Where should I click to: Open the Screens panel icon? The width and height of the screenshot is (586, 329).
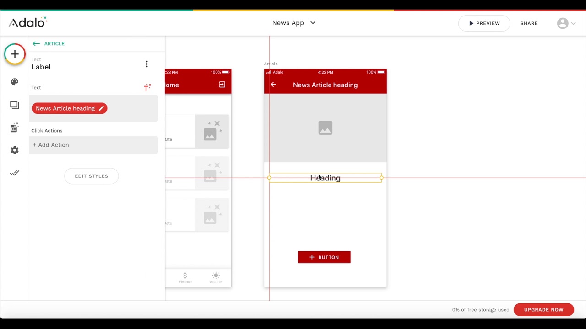[15, 105]
